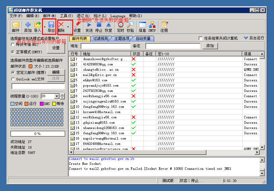Click the 编辑 button beside 宏定义邮件
This screenshot has width=274, height=191.
56,72
